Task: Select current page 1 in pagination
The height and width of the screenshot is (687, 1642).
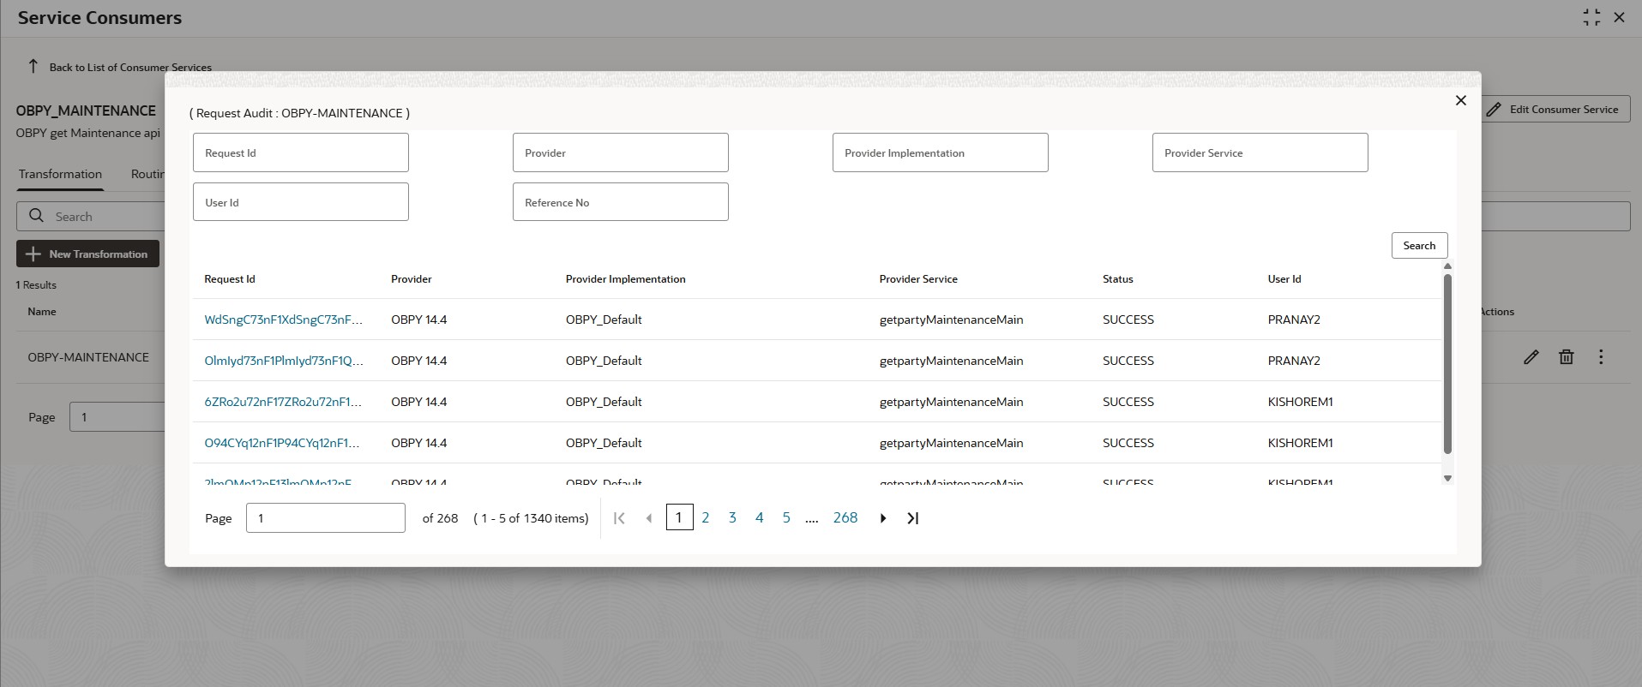Action: (x=679, y=517)
